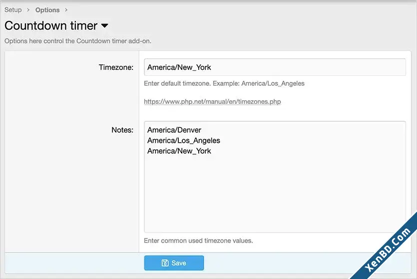Click inside the Notes text area
The height and width of the screenshot is (279, 417).
tap(275, 177)
